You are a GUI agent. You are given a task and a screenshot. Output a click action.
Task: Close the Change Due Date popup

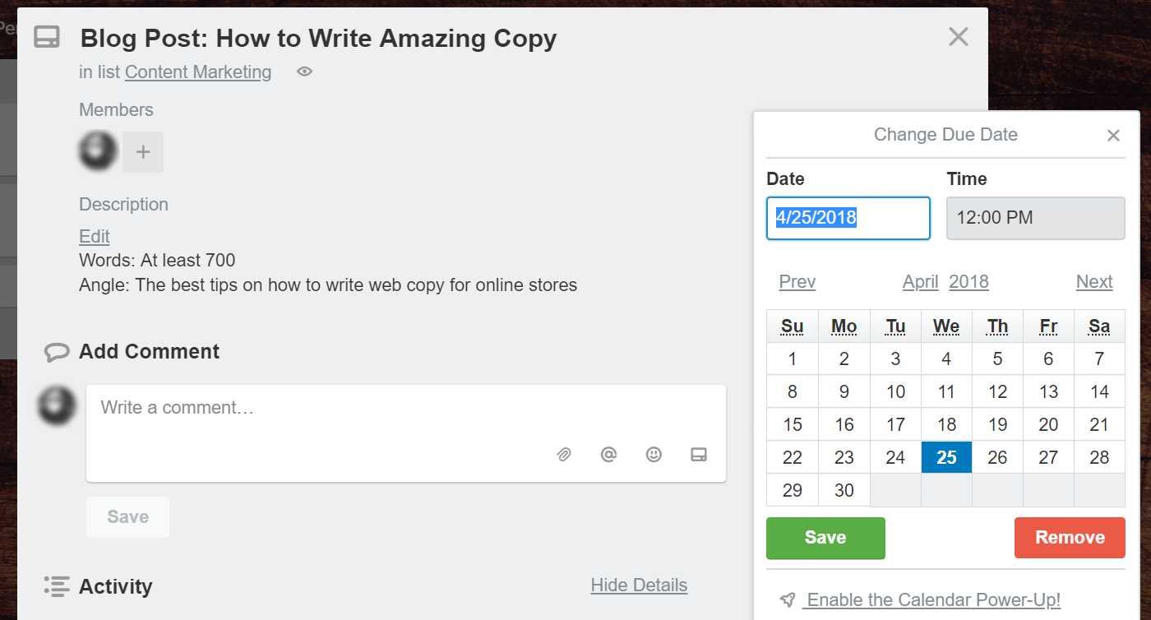coord(1113,136)
